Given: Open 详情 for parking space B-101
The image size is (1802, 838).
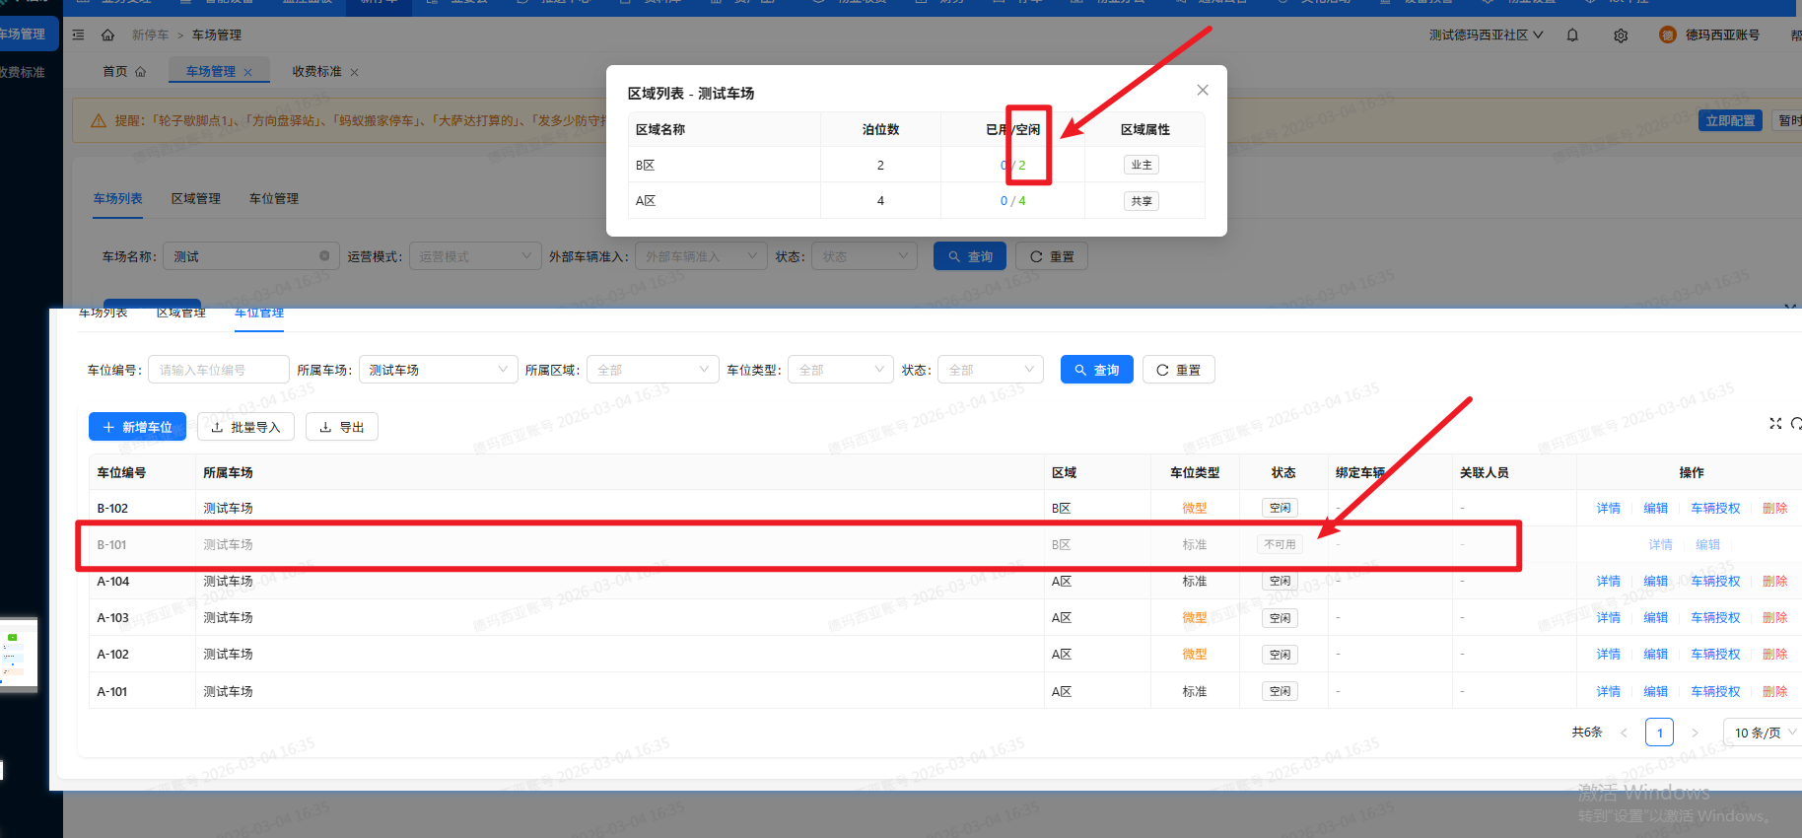Looking at the screenshot, I should point(1661,545).
